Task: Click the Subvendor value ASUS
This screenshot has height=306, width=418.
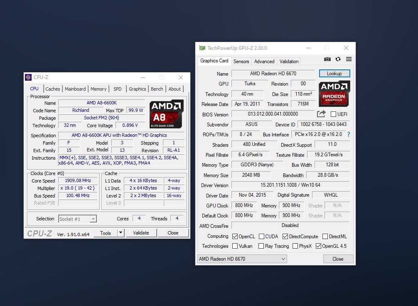Action: [x=251, y=124]
